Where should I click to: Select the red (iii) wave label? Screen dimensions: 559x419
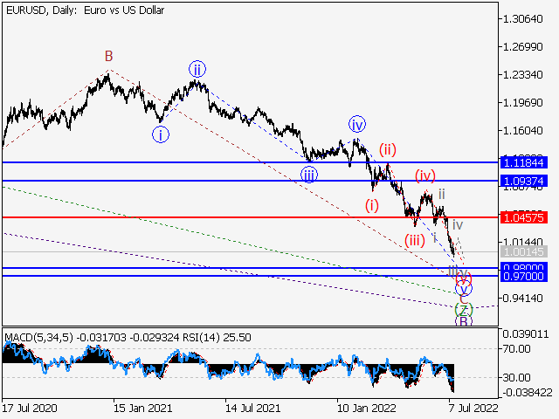click(415, 241)
